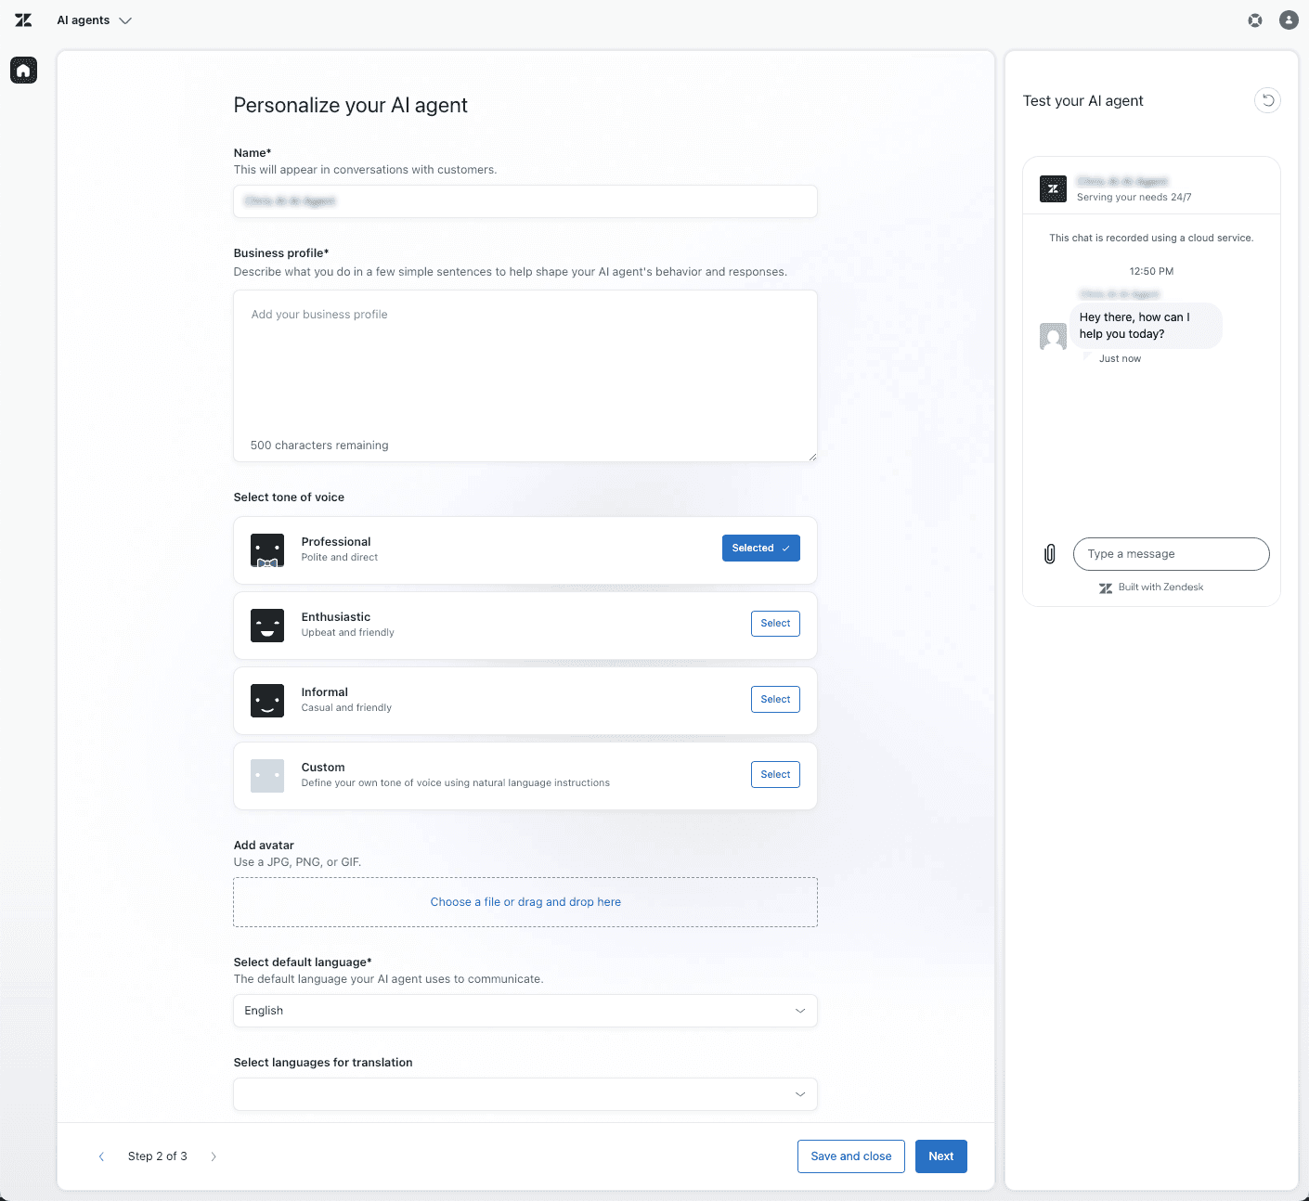Click the Add avatar label
1309x1201 pixels.
(264, 846)
